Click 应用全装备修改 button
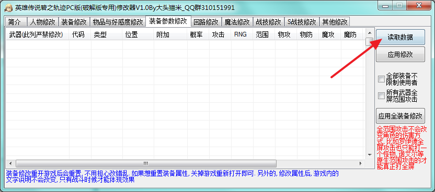435x192 pixels. 400,116
